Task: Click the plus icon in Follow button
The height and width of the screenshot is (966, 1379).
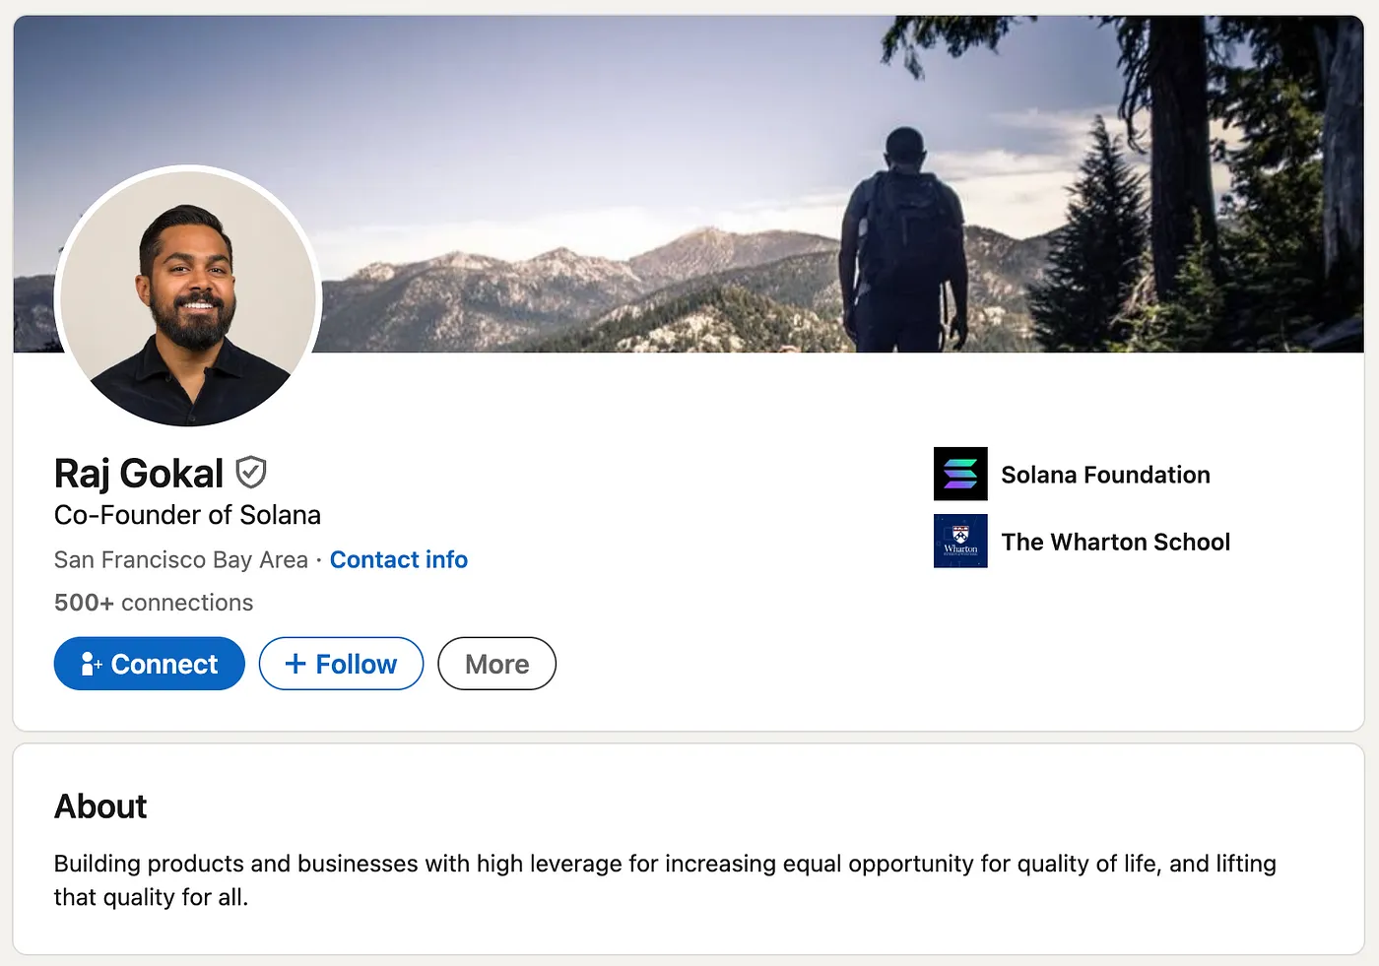Action: click(x=295, y=665)
